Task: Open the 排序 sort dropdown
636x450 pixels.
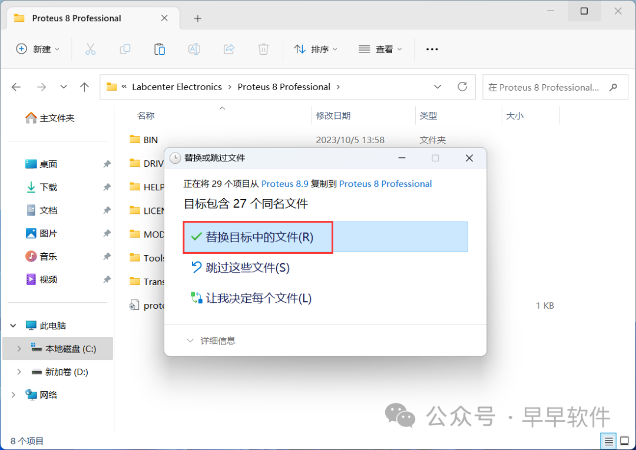Action: (316, 49)
